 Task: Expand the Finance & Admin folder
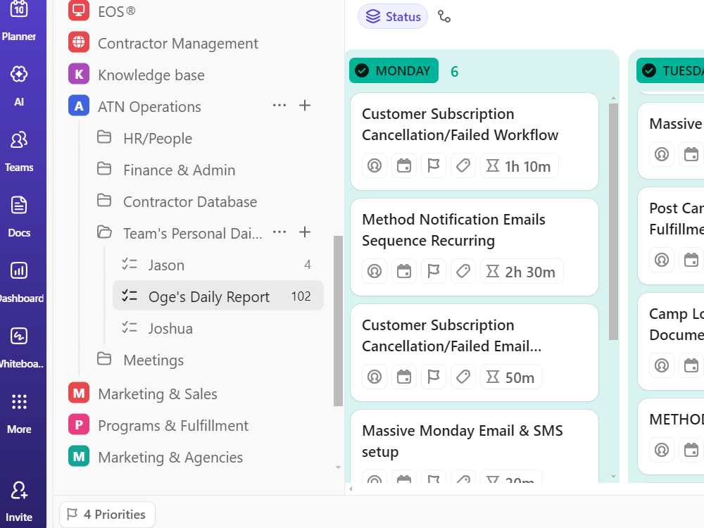pos(104,169)
